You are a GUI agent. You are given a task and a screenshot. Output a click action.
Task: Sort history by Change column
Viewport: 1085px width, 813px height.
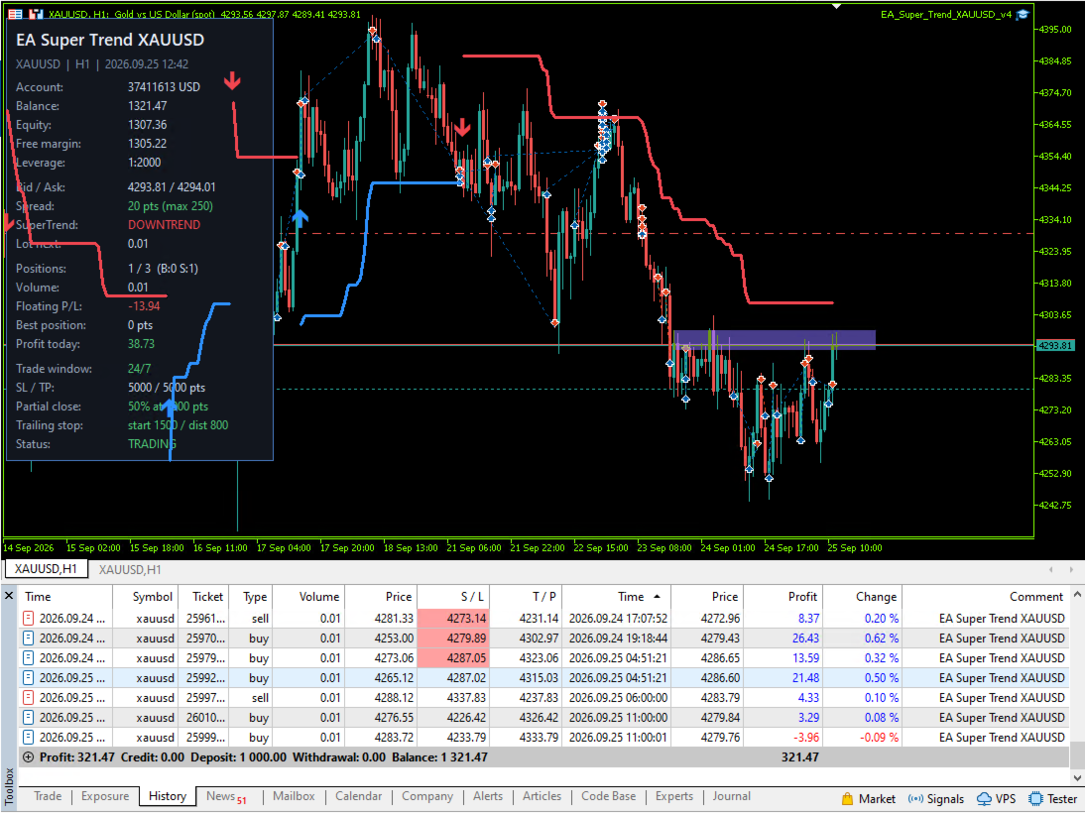[x=862, y=597]
